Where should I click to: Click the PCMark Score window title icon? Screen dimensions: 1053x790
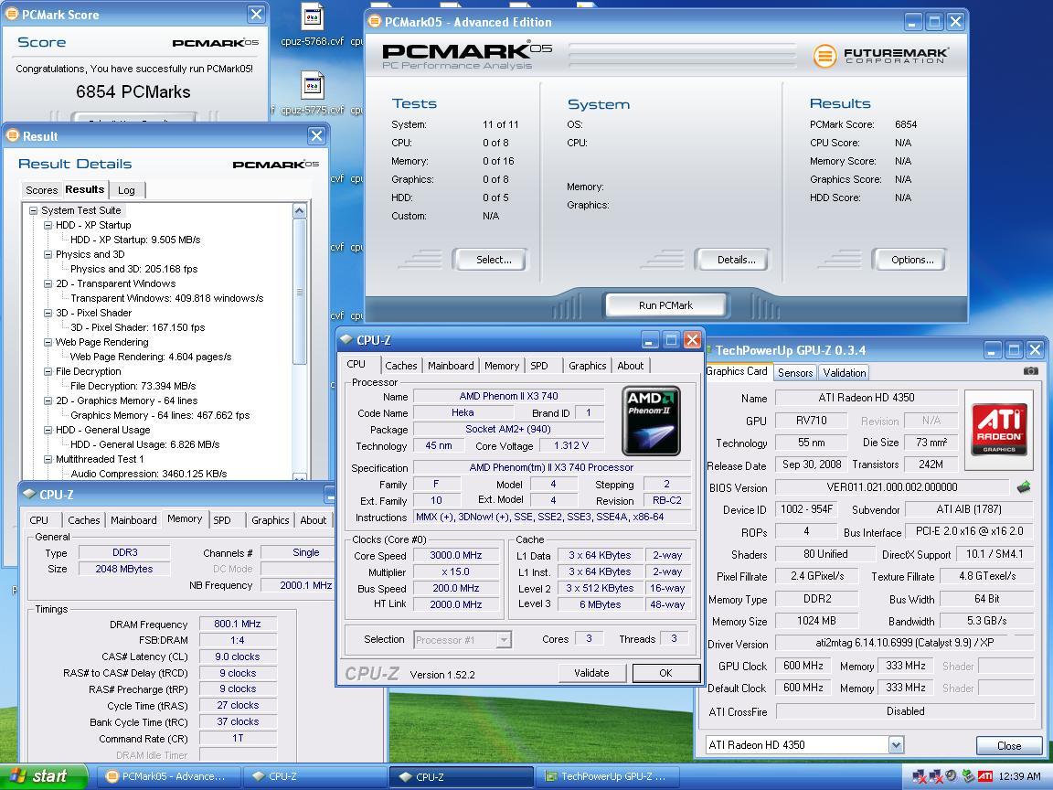click(x=11, y=14)
